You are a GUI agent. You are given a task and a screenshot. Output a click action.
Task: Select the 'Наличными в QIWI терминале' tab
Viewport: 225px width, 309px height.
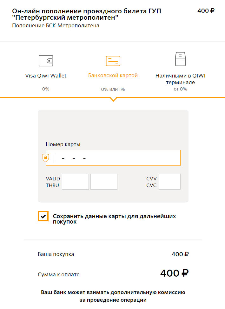(180, 79)
